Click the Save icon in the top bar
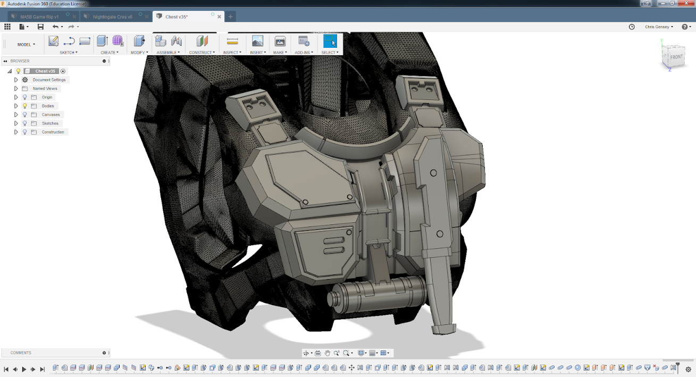The width and height of the screenshot is (696, 377). [x=40, y=27]
